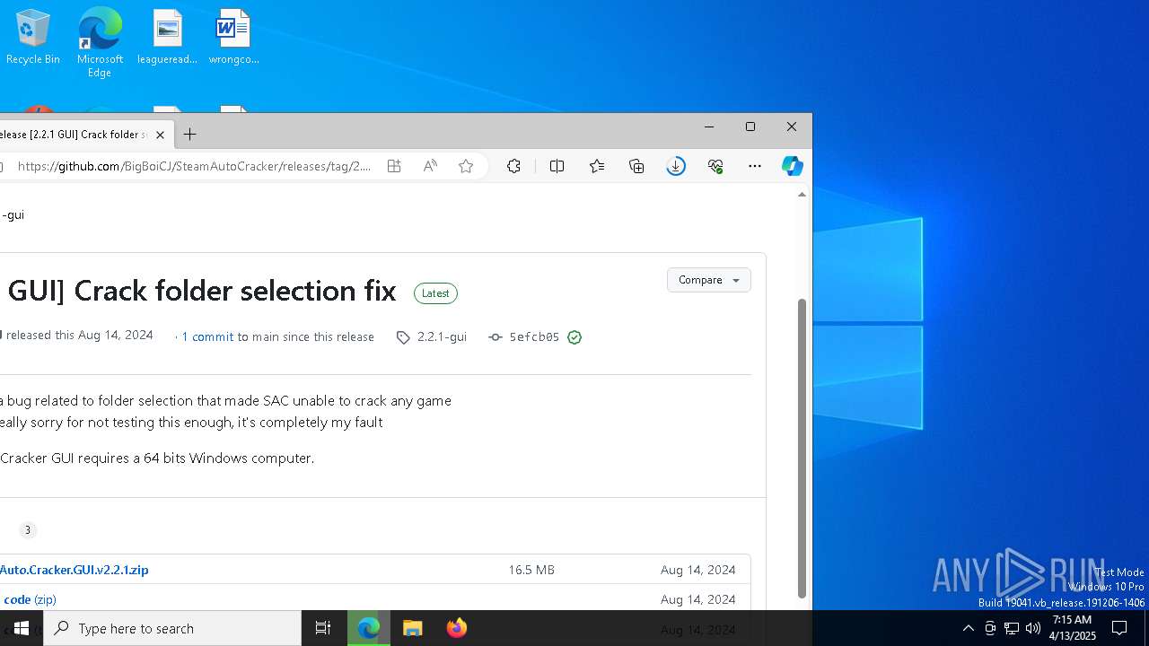Download Auto.Cracker.GUI.v2.2.1.zip asset
Screen dimensions: 1149x646
74,570
